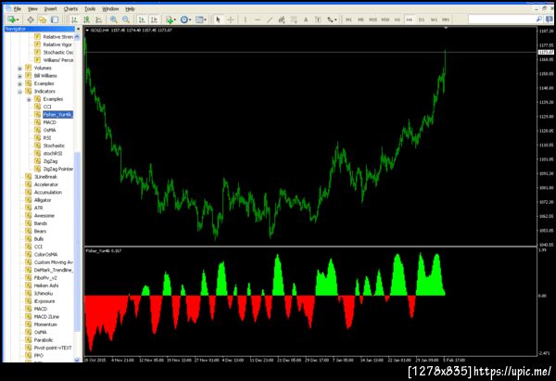Click the Navigator scrollbar down arrow
Image resolution: width=556 pixels, height=381 pixels.
pyautogui.click(x=77, y=360)
